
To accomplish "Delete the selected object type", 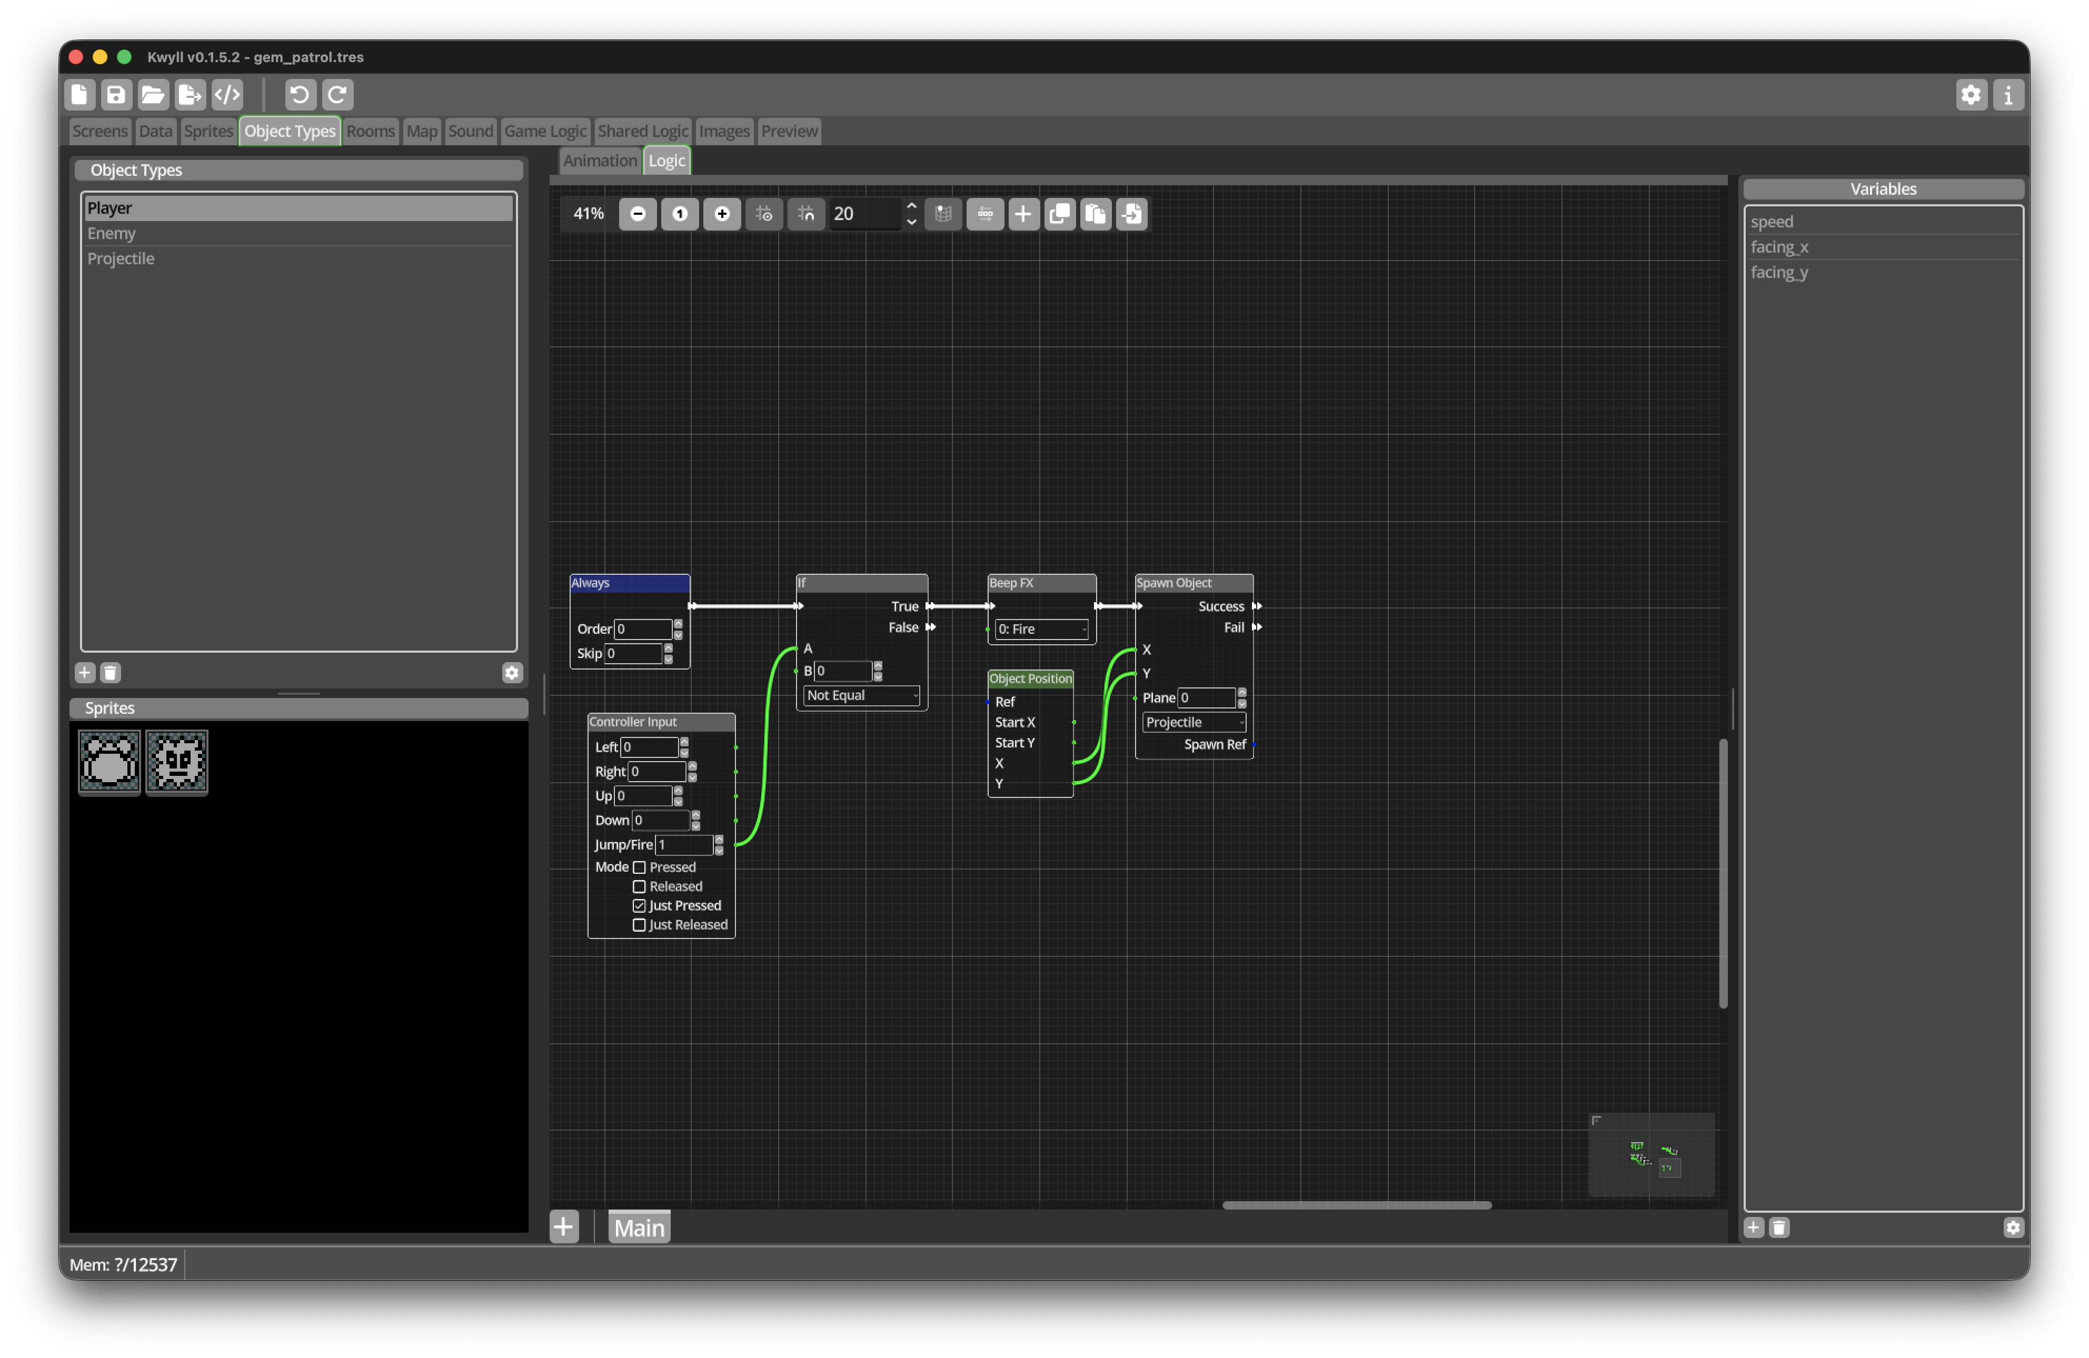I will pyautogui.click(x=111, y=673).
